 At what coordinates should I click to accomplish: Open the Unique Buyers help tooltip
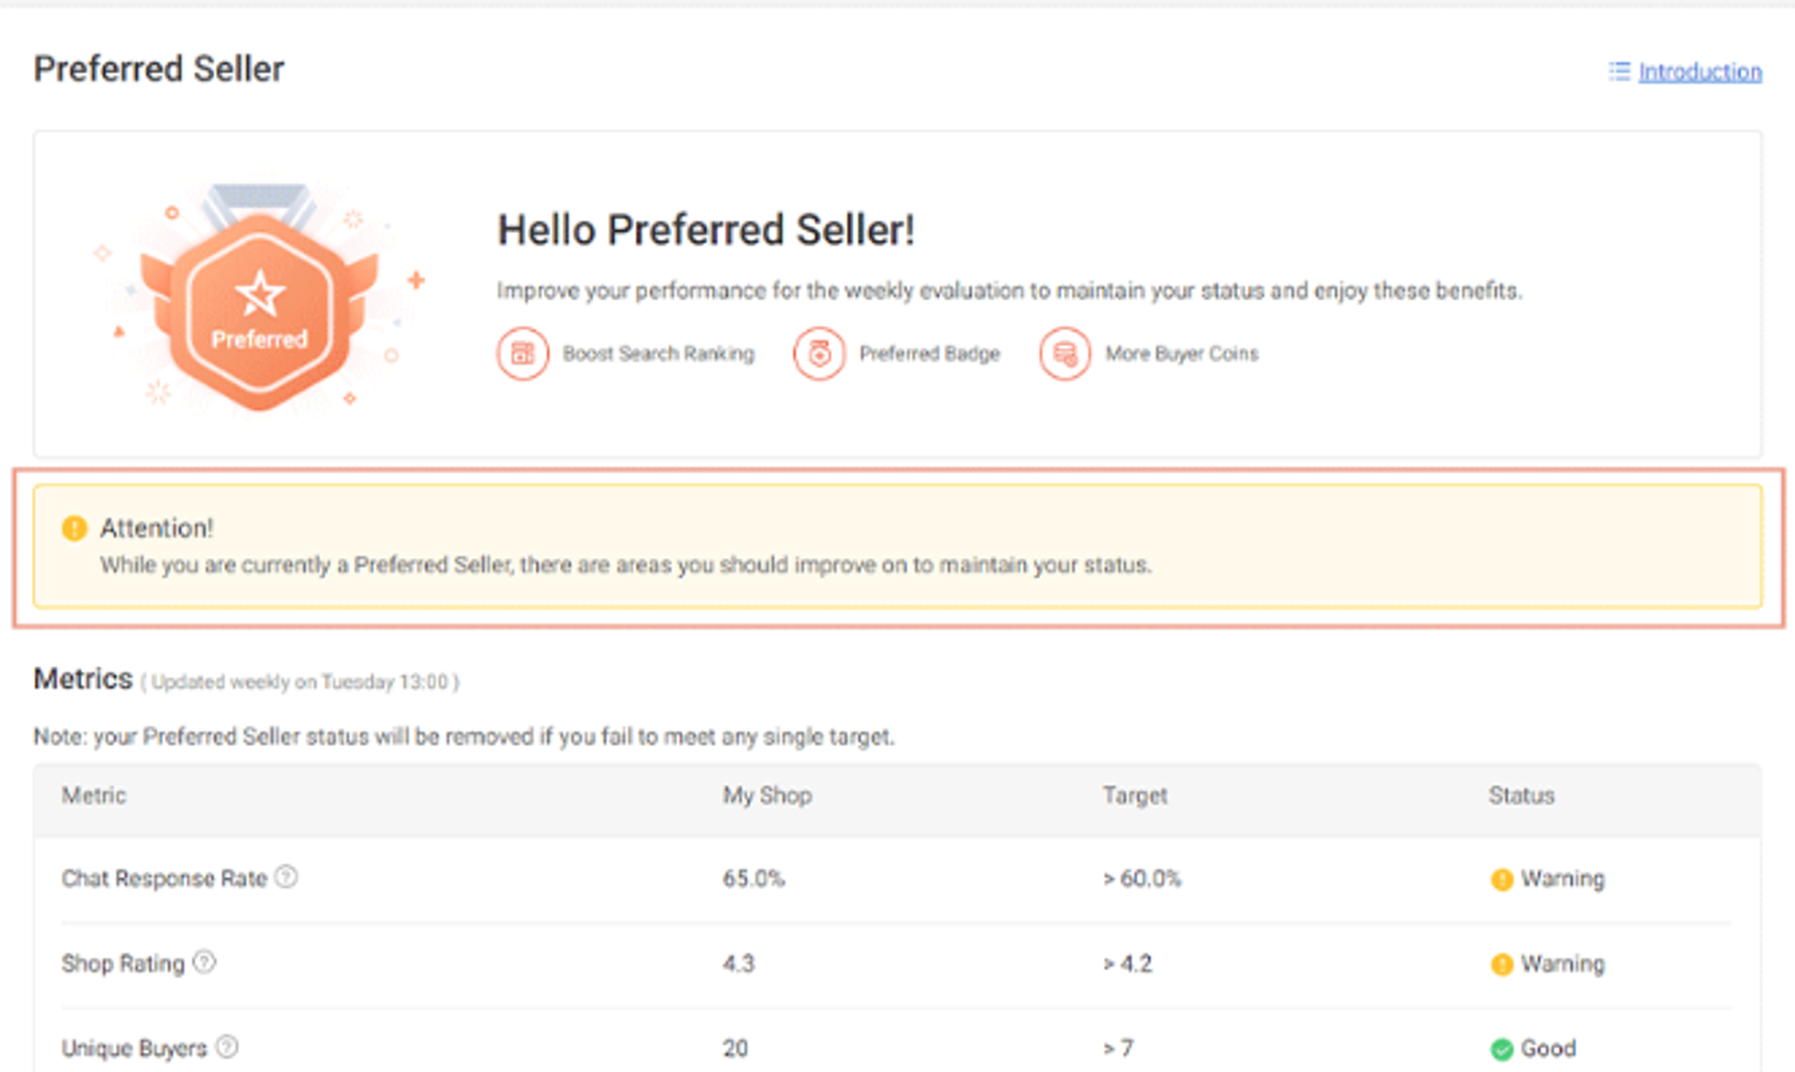(226, 1045)
